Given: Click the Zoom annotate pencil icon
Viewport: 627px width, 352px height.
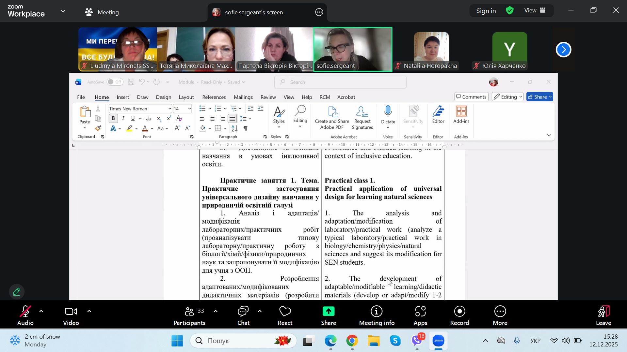Looking at the screenshot, I should (x=17, y=292).
